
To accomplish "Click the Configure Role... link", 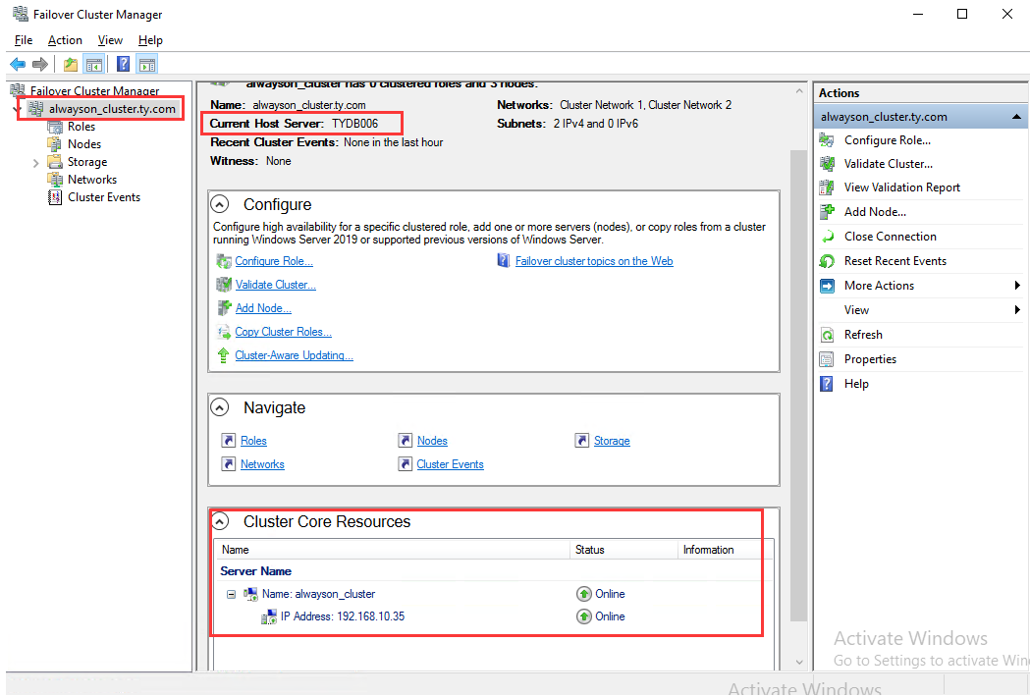I will pyautogui.click(x=274, y=261).
